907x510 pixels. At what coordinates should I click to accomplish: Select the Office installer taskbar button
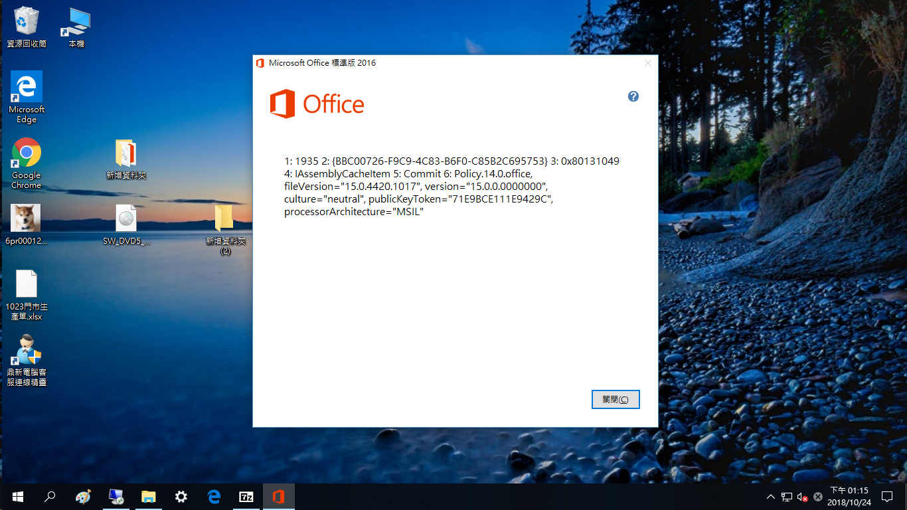(279, 497)
